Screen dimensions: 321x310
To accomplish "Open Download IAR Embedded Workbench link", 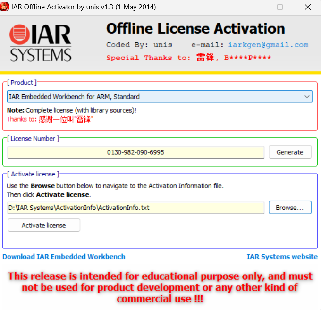I will pos(64,257).
